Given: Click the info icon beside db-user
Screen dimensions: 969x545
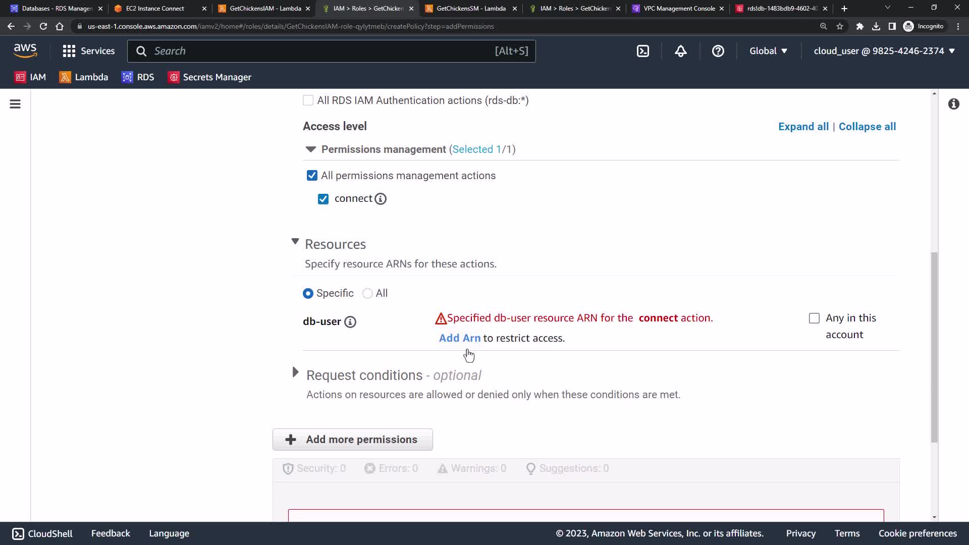Looking at the screenshot, I should point(350,322).
